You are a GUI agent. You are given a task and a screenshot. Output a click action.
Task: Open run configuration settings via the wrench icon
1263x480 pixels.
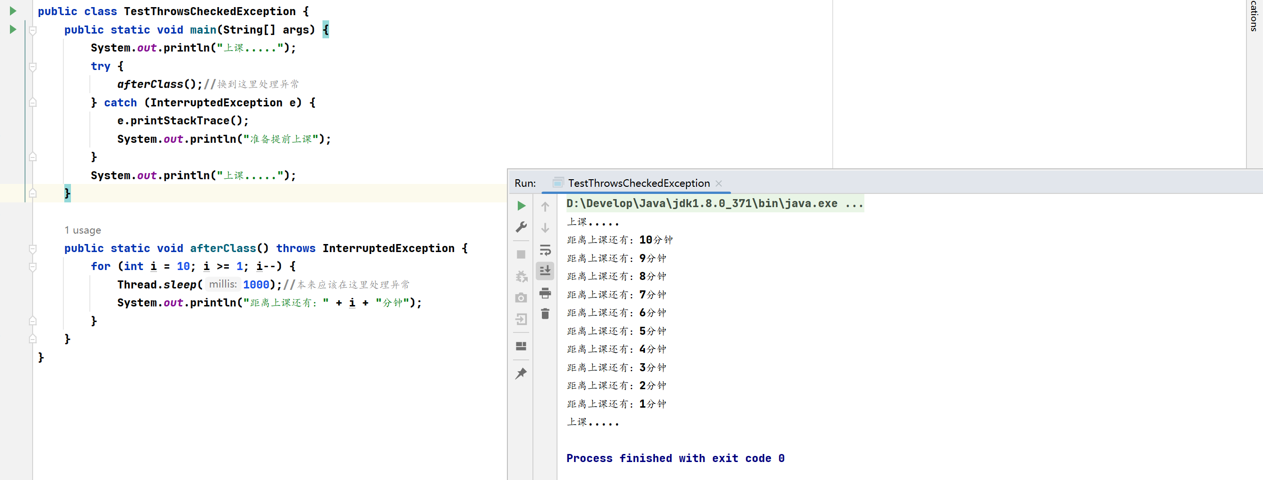(x=521, y=227)
